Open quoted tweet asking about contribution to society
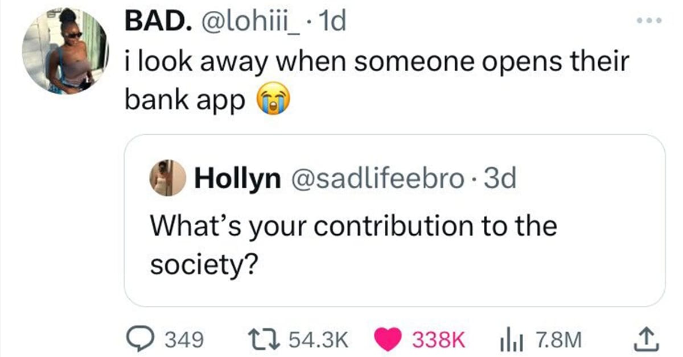 tap(394, 221)
